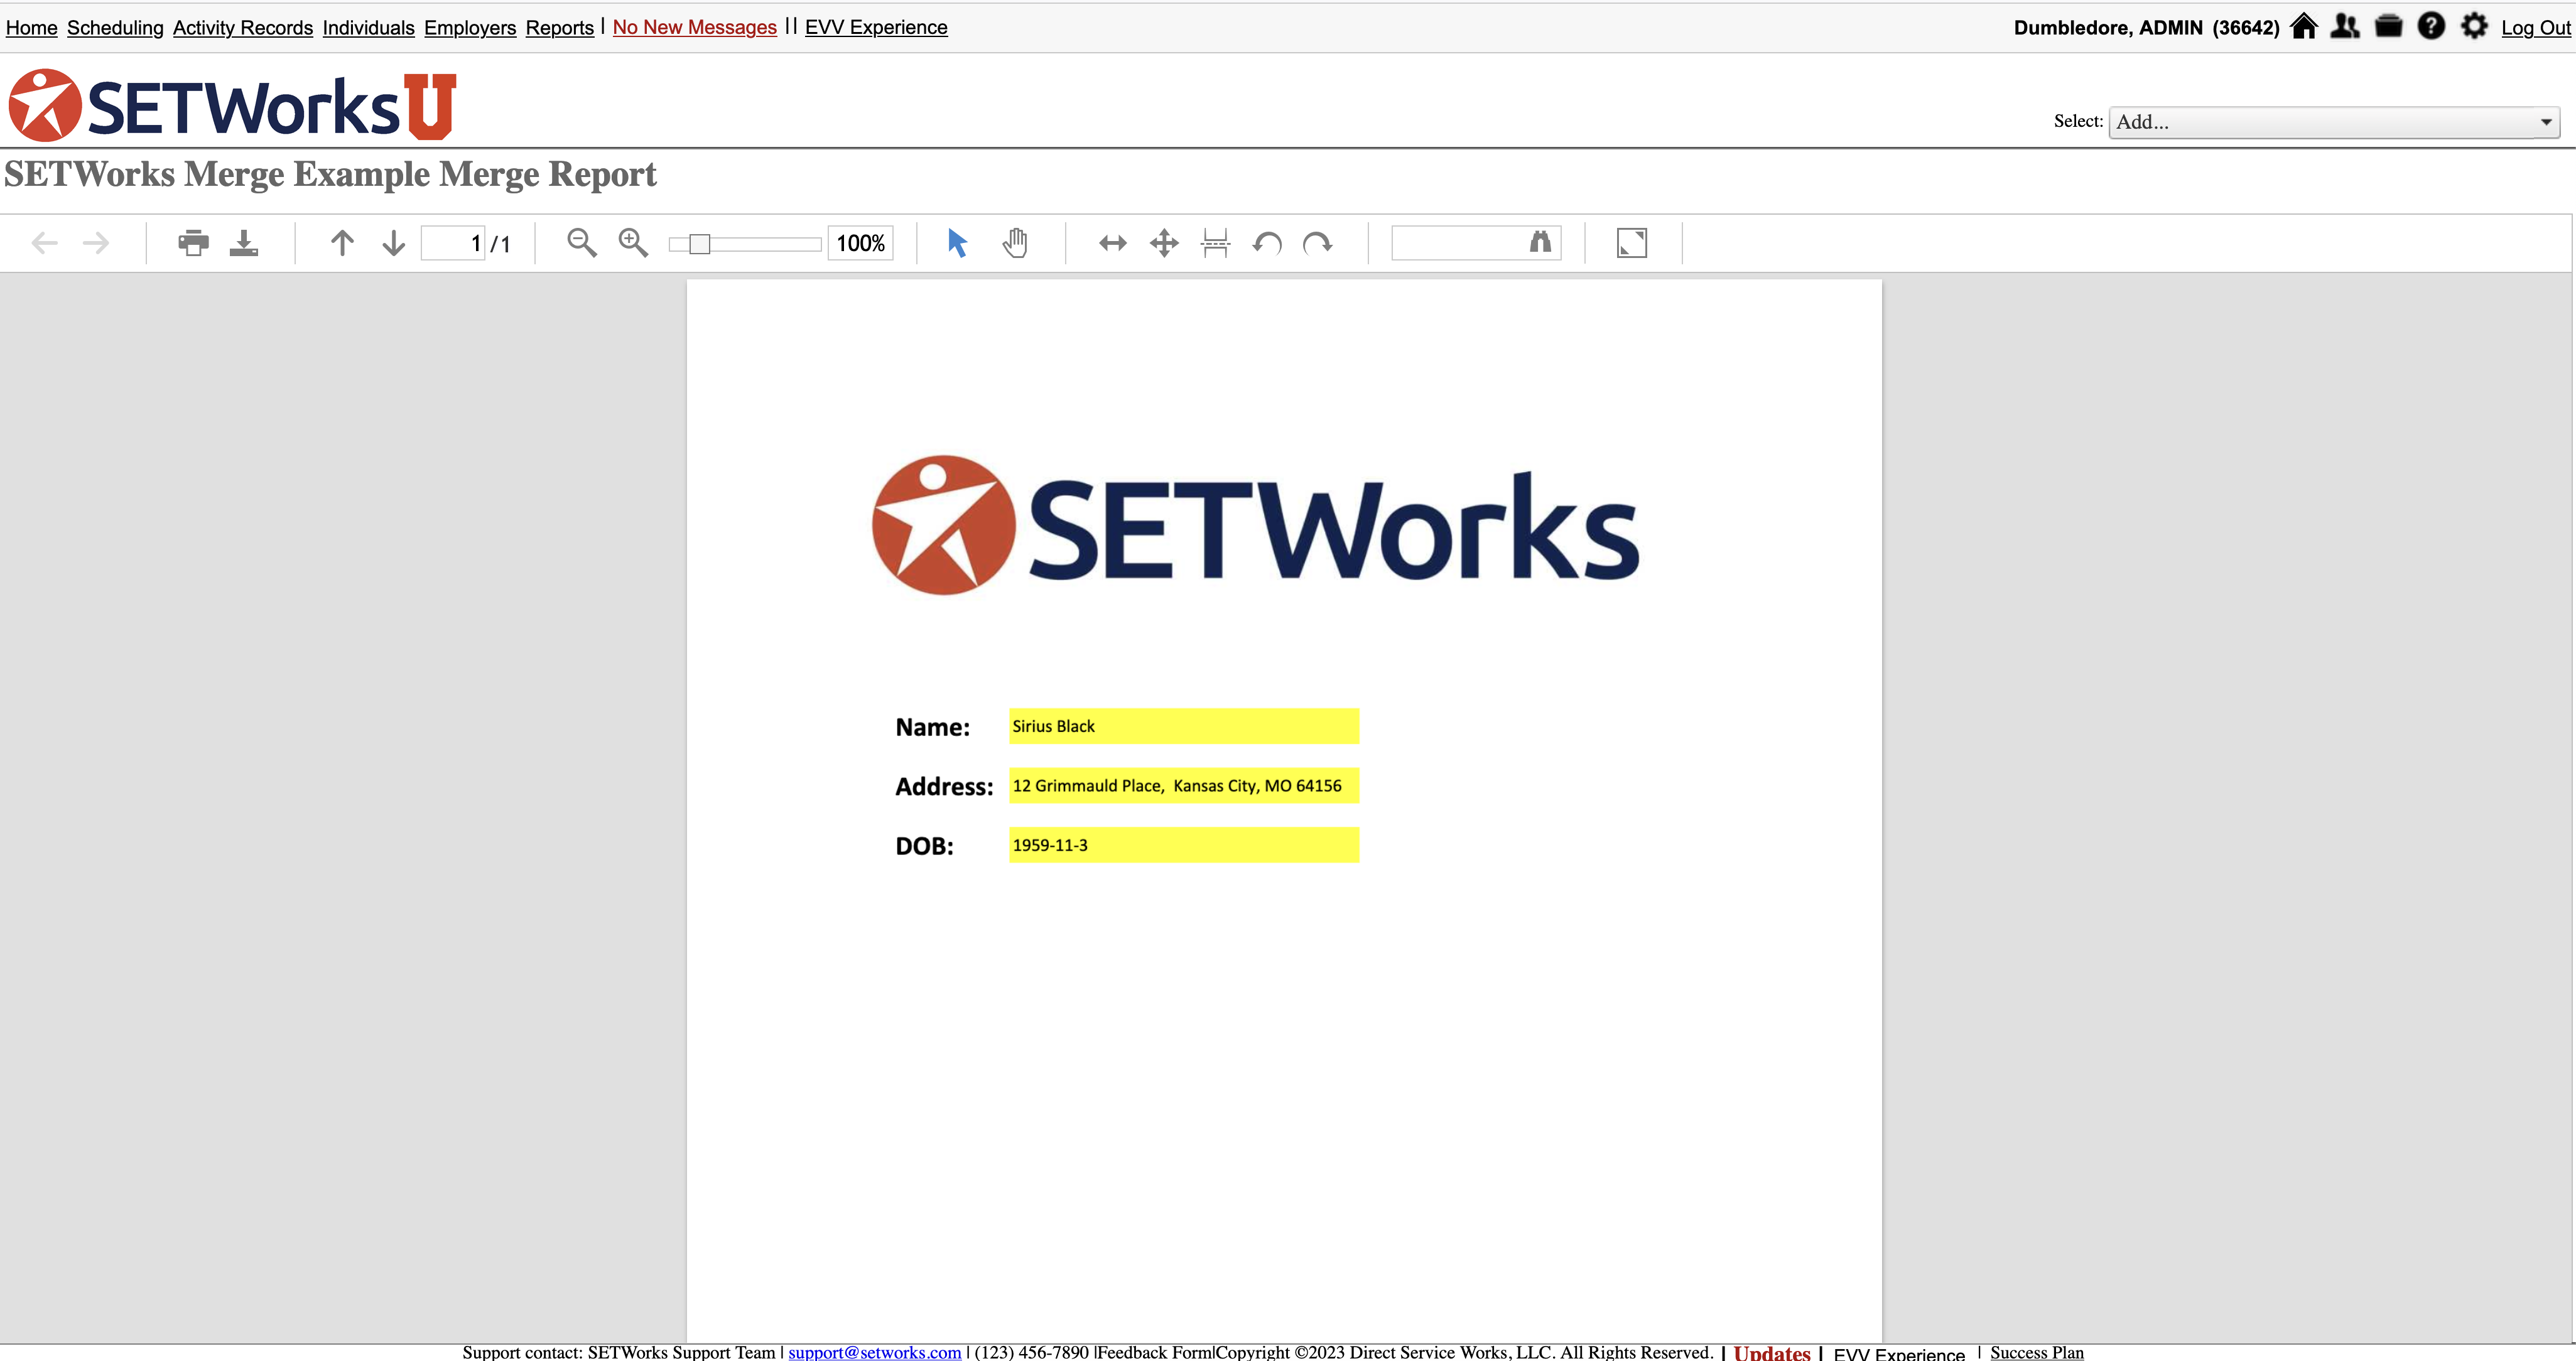
Task: Click the page number input box
Action: coord(453,243)
